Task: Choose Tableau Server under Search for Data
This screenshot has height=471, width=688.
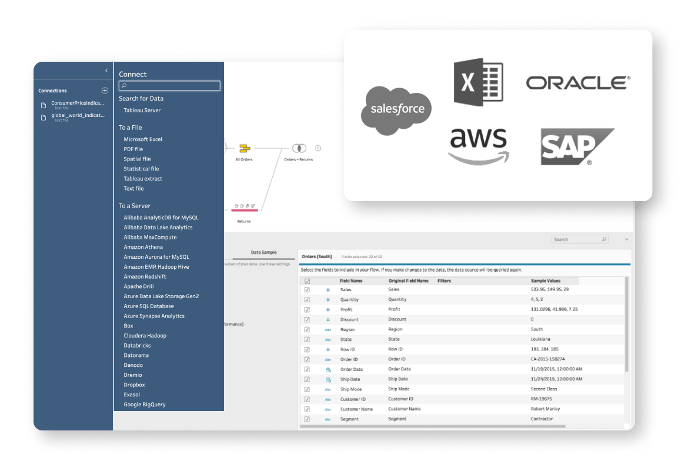Action: [142, 110]
